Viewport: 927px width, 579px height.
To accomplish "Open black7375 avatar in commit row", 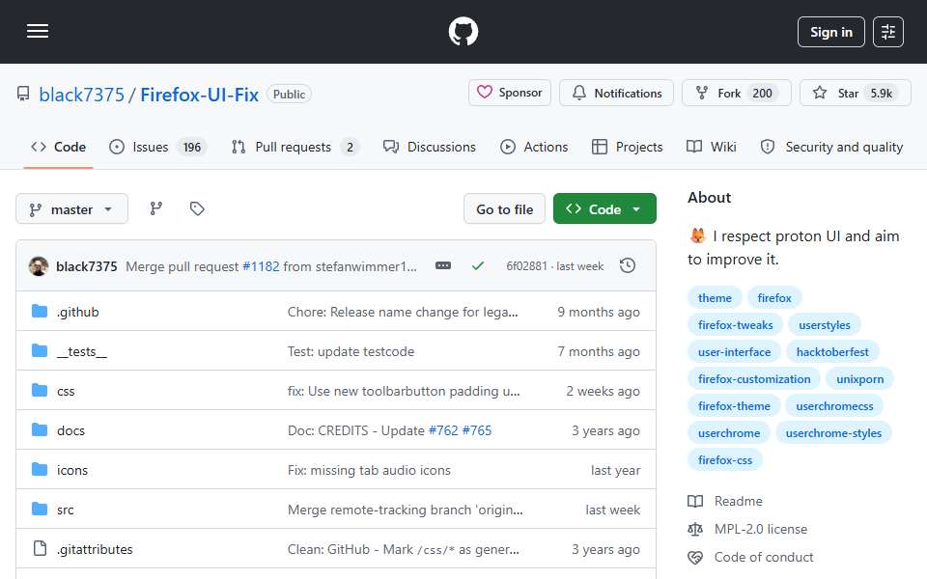I will [x=39, y=266].
